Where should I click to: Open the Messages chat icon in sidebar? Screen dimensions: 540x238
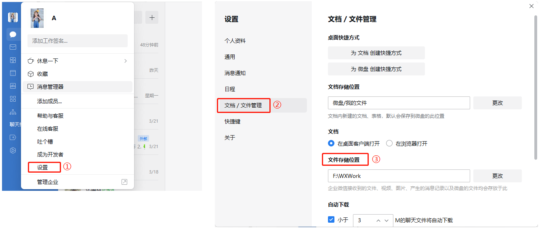pos(13,34)
